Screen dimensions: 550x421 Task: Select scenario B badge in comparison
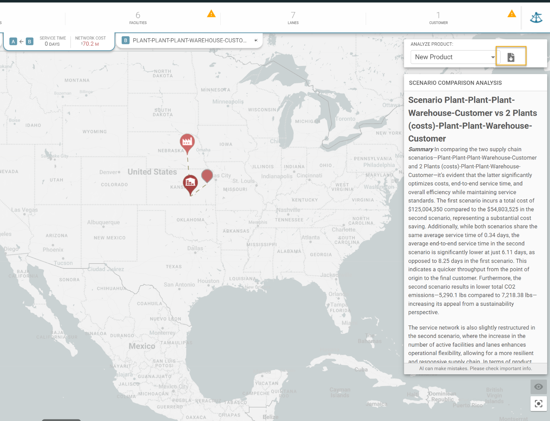pyautogui.click(x=30, y=42)
